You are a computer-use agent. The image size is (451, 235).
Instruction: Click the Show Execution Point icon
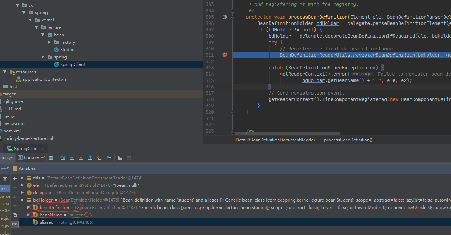coord(51,158)
